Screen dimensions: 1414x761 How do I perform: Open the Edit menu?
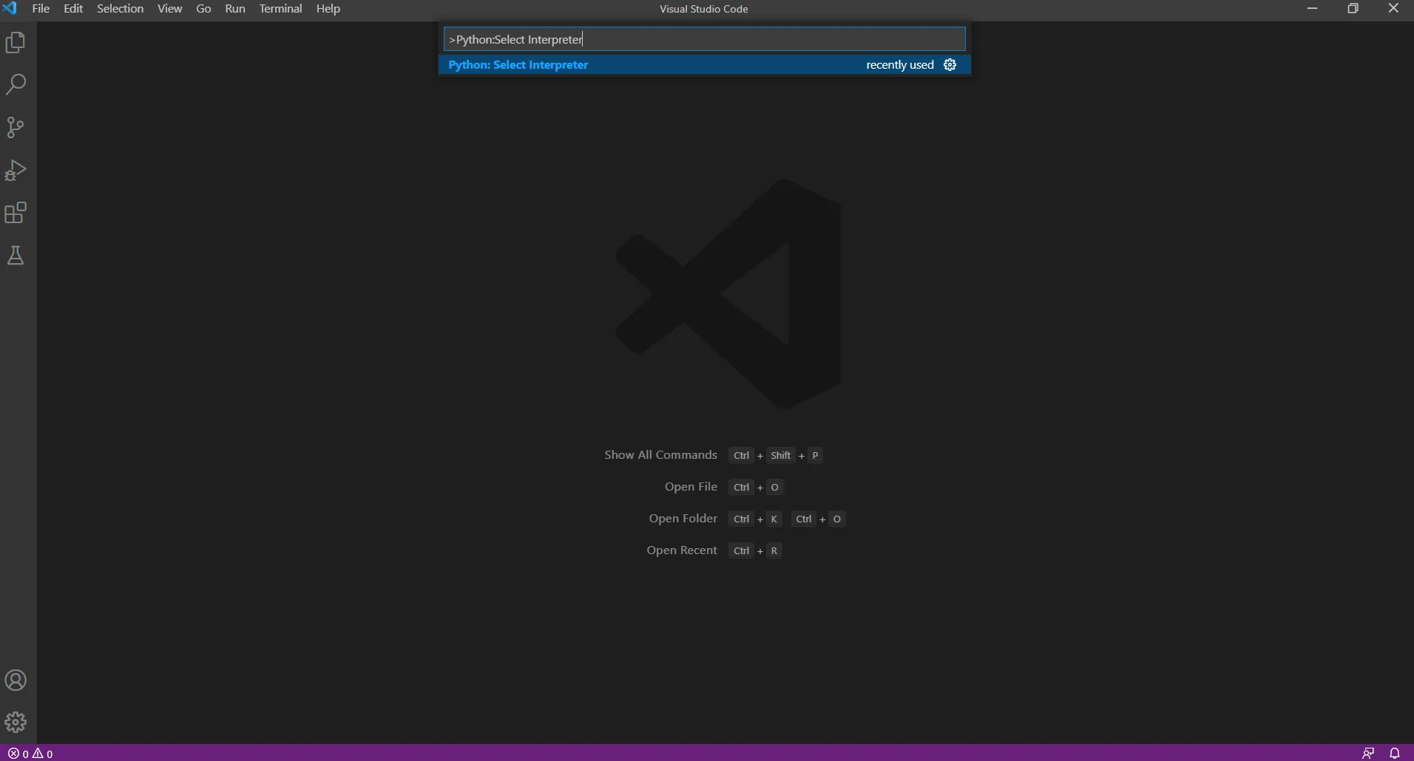pyautogui.click(x=73, y=9)
